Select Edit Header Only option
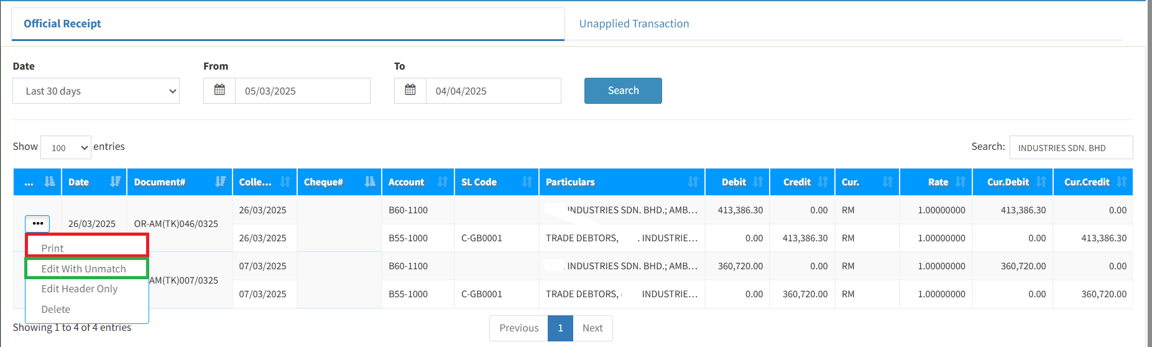1152x347 pixels. click(79, 289)
